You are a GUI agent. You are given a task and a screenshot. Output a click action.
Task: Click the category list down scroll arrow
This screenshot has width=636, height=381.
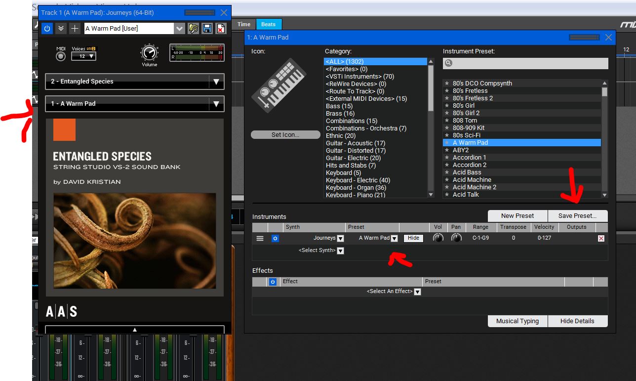(x=431, y=195)
